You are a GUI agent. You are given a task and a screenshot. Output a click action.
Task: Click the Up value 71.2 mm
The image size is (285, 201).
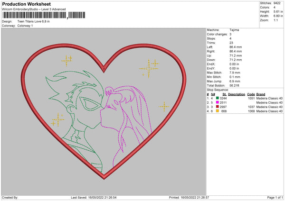tap(236, 55)
